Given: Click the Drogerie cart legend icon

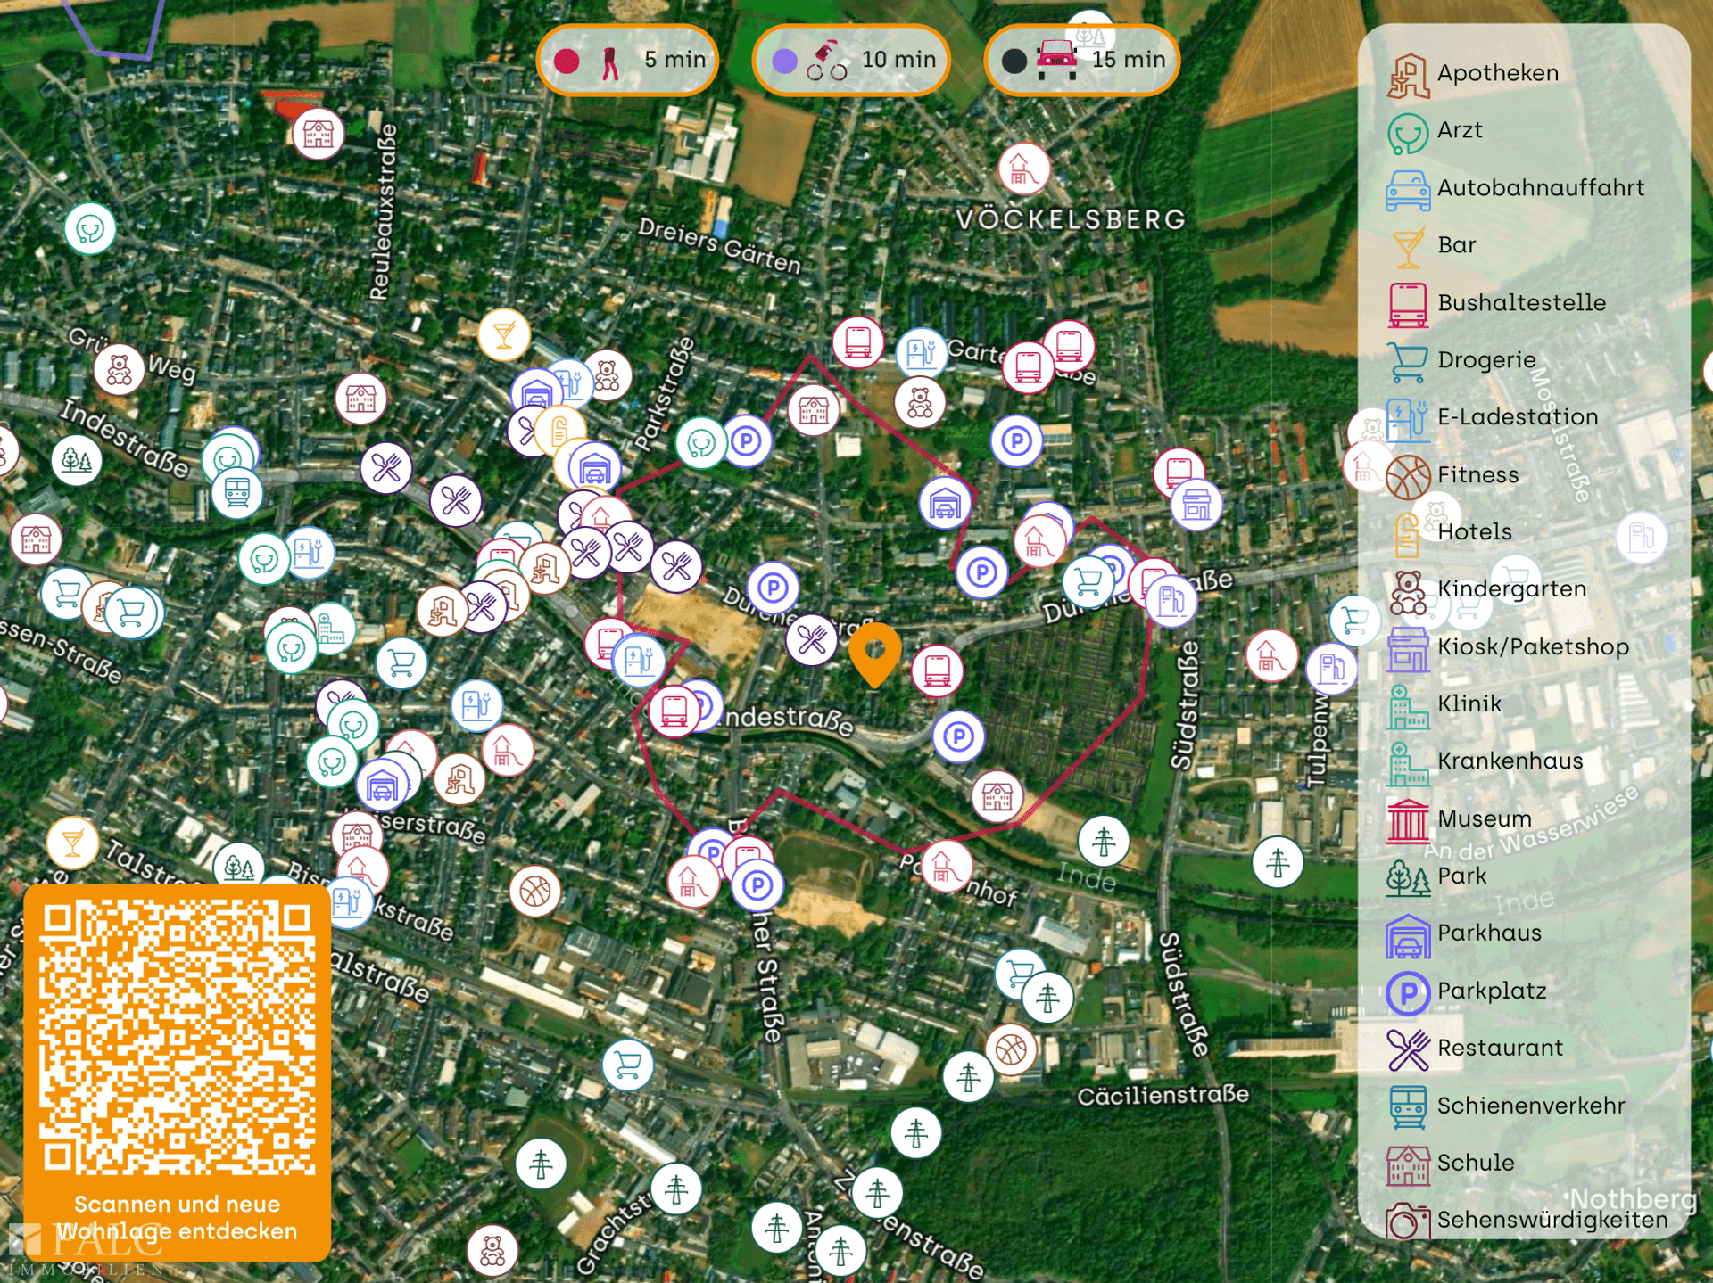Looking at the screenshot, I should pyautogui.click(x=1408, y=362).
